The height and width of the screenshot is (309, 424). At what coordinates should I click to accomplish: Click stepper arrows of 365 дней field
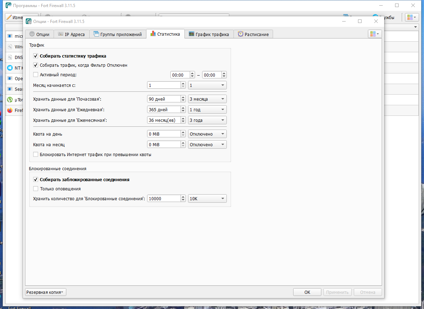[x=183, y=109]
